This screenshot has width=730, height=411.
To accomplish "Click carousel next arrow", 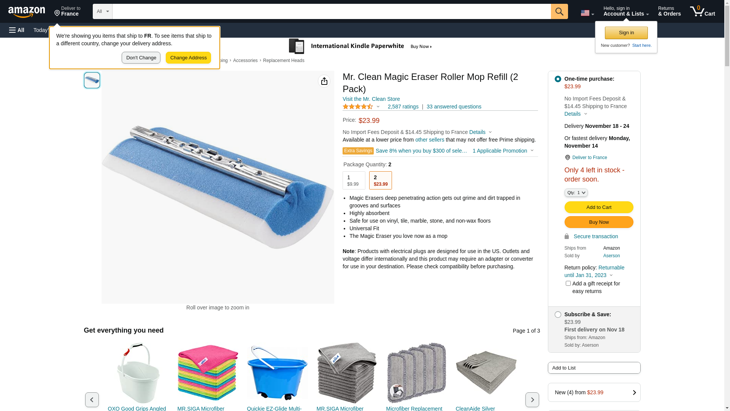I will click(x=532, y=400).
